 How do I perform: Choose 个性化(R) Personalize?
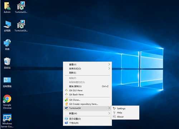coord(87,123)
